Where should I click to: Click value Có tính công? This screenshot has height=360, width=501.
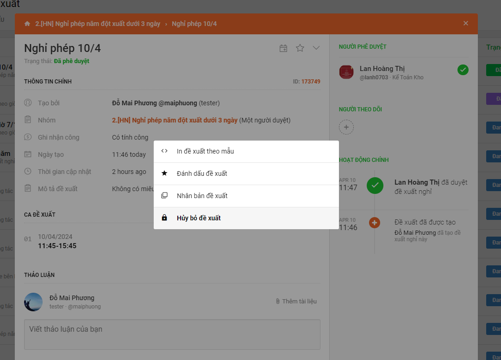point(130,137)
